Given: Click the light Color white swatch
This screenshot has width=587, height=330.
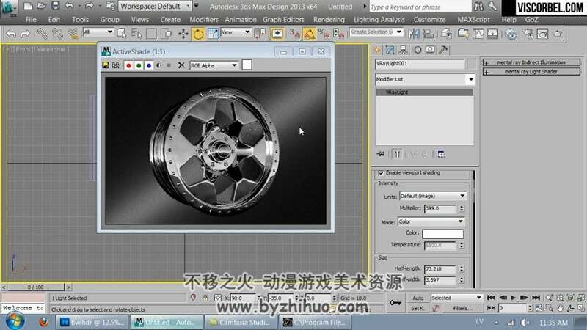Looking at the screenshot, I should tap(442, 234).
